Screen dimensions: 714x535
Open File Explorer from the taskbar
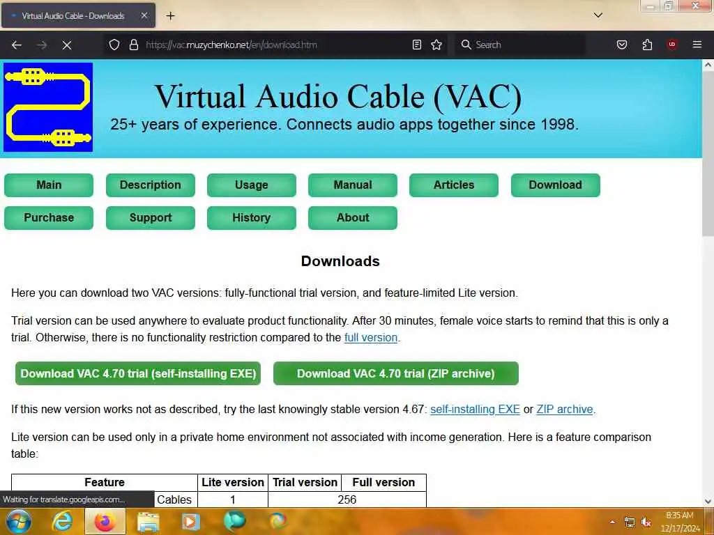(148, 522)
